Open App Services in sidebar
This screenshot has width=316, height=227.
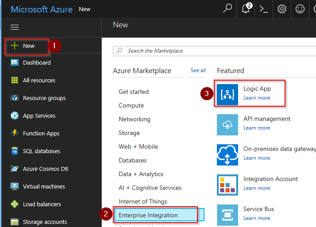(x=39, y=116)
